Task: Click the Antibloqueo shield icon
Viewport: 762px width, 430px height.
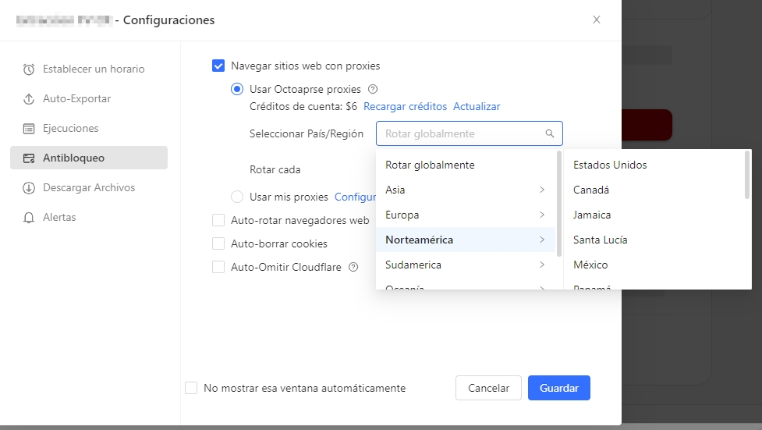Action: (x=29, y=158)
